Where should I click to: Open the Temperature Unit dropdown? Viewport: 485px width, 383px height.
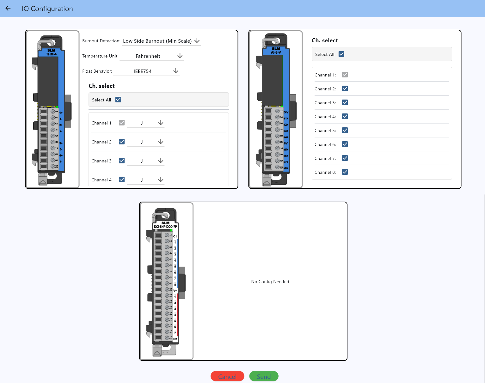tap(152, 56)
